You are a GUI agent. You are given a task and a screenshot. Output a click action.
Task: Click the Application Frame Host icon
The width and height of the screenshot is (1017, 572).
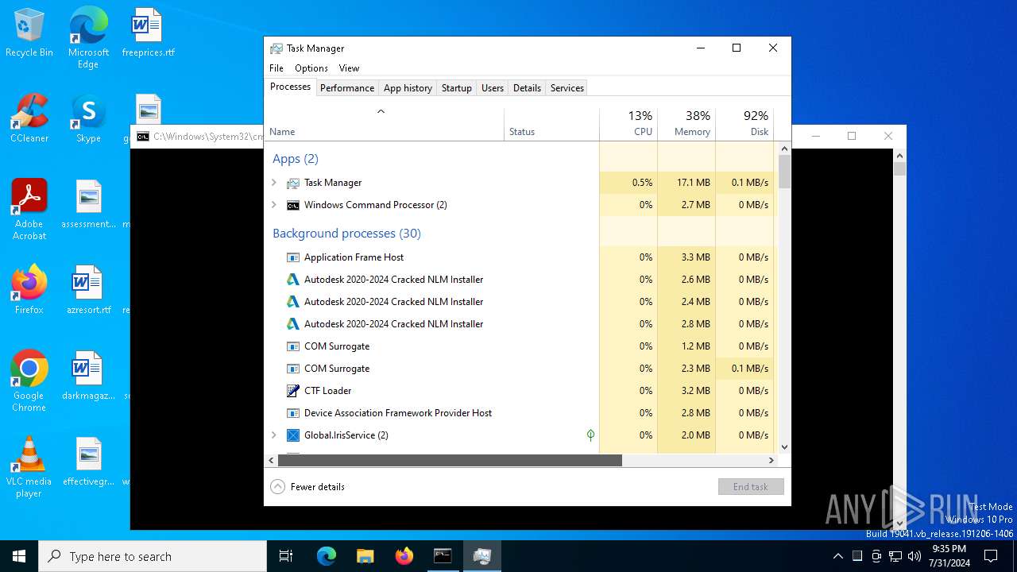coord(293,257)
